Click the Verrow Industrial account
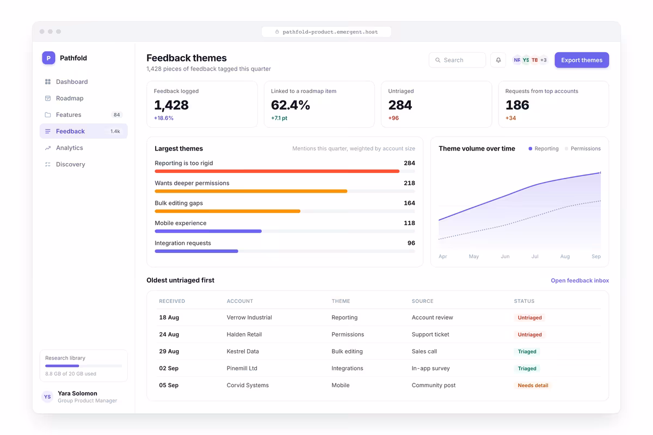The image size is (653, 435). tap(249, 318)
